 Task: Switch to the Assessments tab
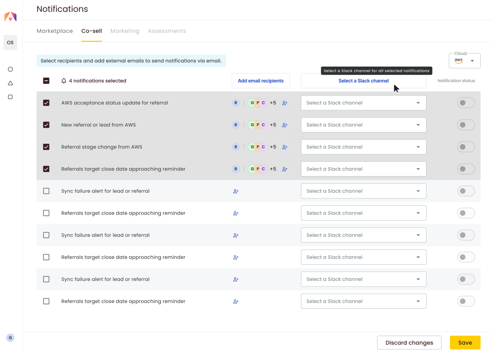coord(167,31)
